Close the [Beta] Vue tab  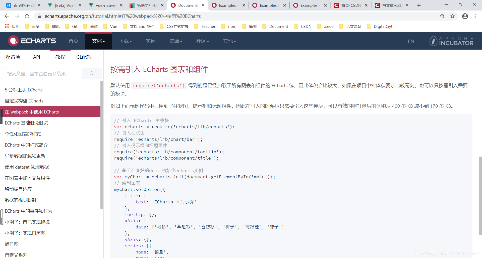[x=80, y=5]
